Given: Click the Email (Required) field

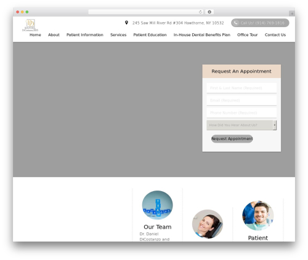Looking at the screenshot, I should pos(241,100).
